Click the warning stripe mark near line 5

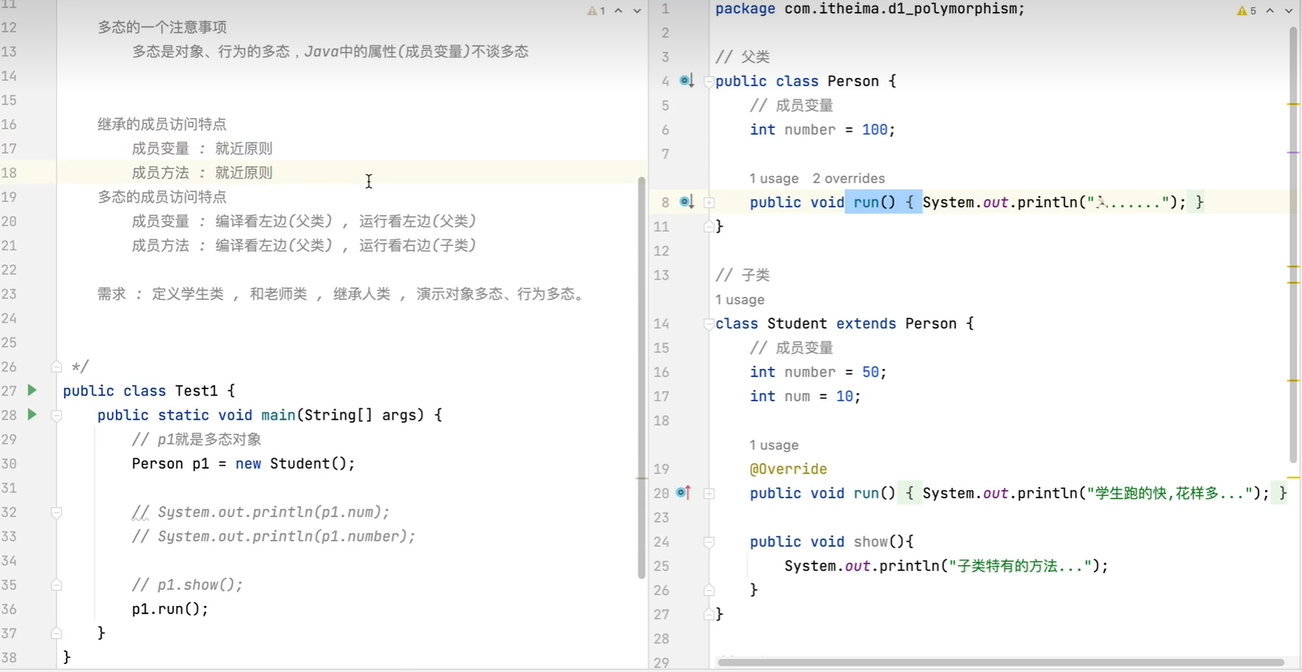coord(1293,104)
